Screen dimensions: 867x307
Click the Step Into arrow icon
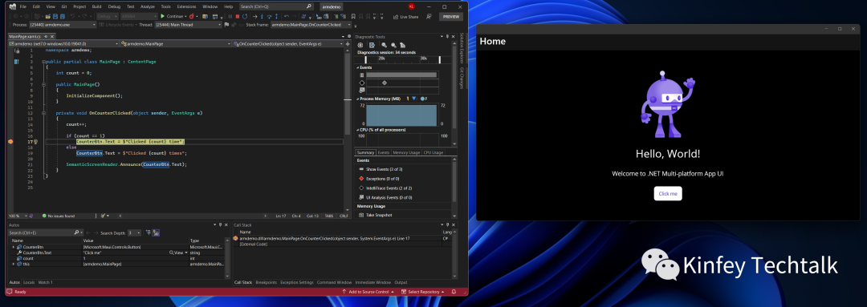[x=262, y=17]
